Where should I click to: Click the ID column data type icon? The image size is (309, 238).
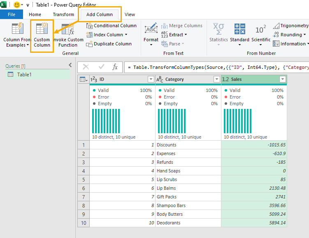tap(94, 79)
